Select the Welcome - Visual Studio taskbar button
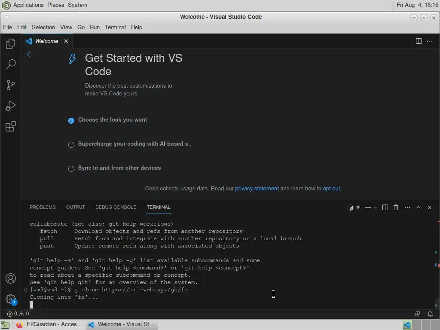The width and height of the screenshot is (440, 330). coord(121,324)
